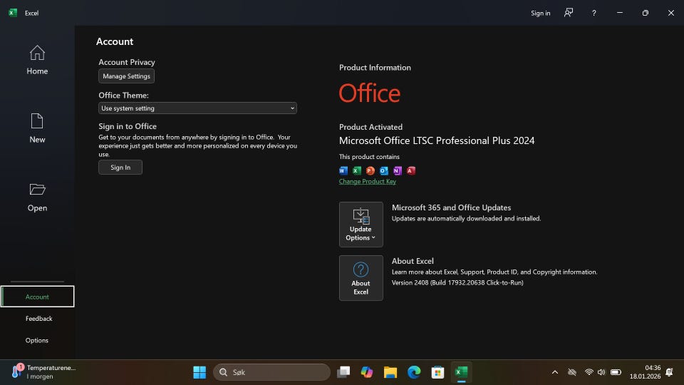This screenshot has height=385, width=684.
Task: Click the Open folder icon
Action: [37, 190]
